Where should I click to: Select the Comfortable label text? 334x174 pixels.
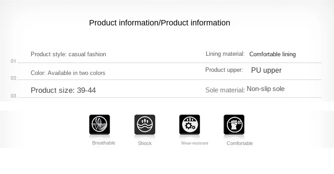click(240, 143)
